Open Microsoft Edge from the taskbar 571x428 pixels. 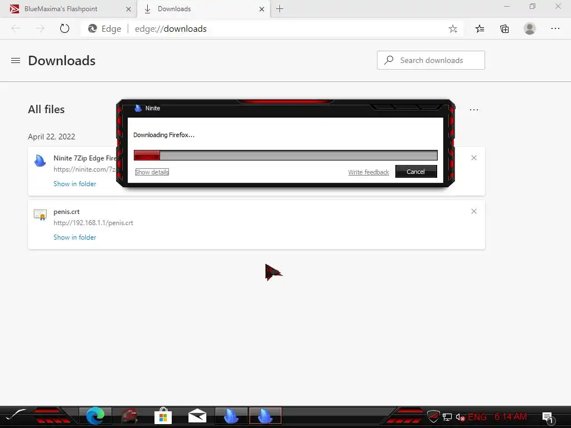pos(95,416)
